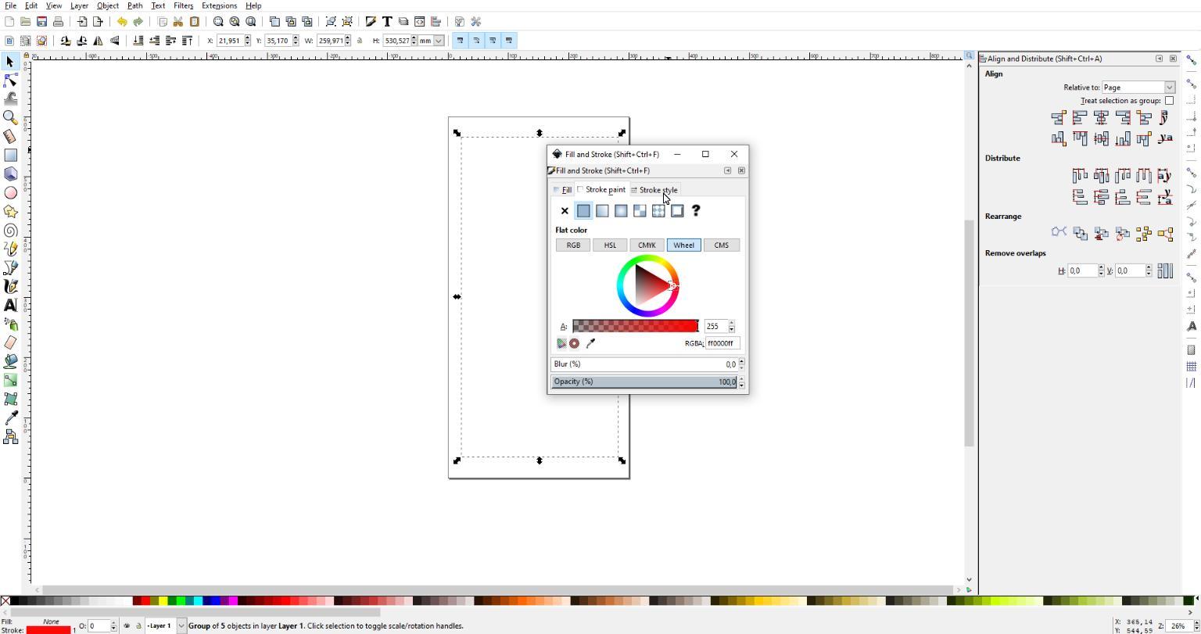Select the Connector tool
The image size is (1201, 634).
10,436
